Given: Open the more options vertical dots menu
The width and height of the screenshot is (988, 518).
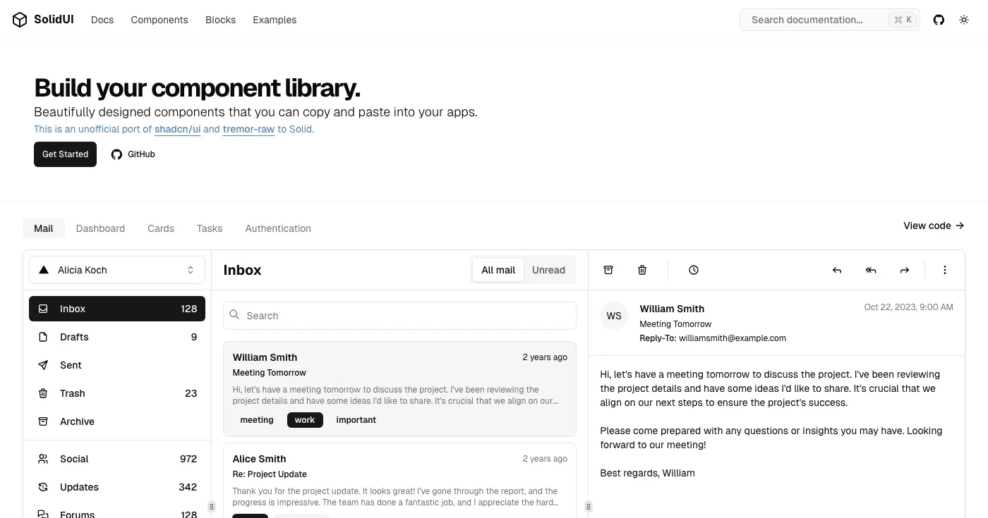Looking at the screenshot, I should point(945,270).
